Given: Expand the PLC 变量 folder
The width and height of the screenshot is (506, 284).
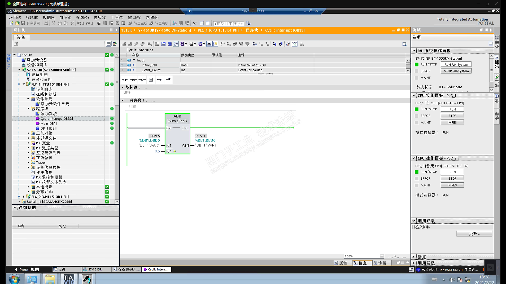Looking at the screenshot, I should (28, 143).
